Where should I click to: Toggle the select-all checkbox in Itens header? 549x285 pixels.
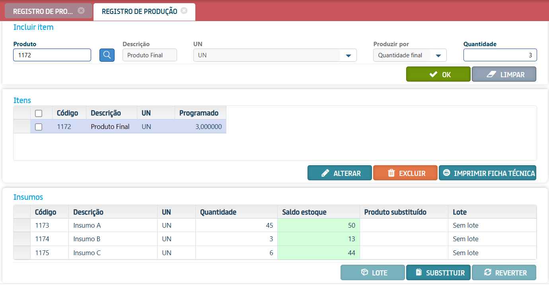(x=39, y=113)
